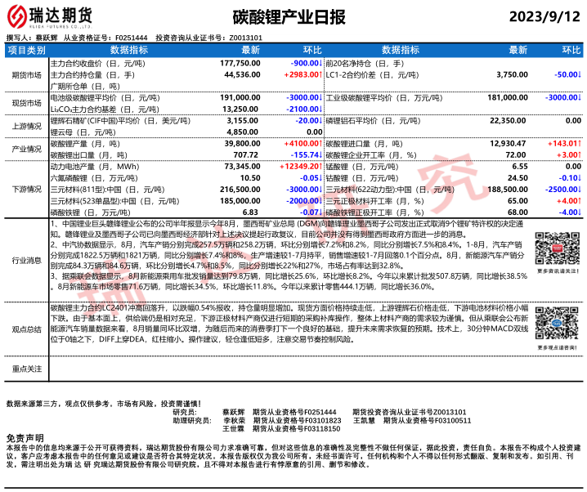Click the blue down arrow beside -900.00
This screenshot has width=587, height=492.
coord(320,62)
